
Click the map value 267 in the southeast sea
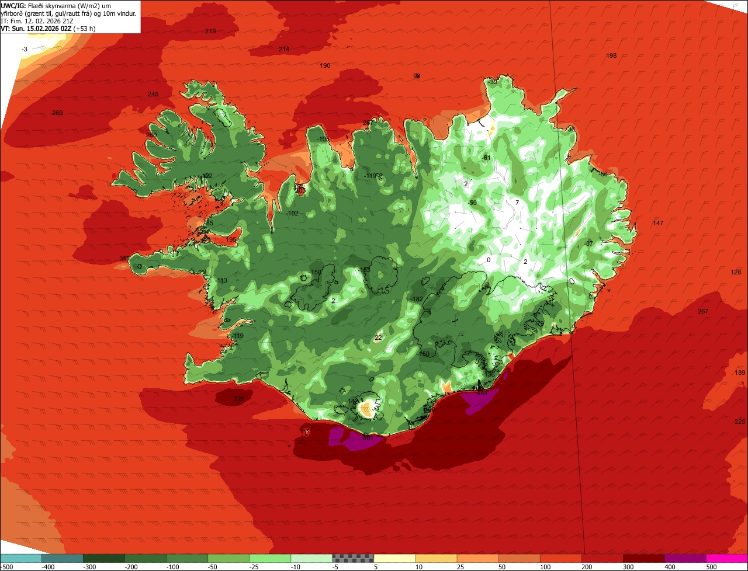coord(703,311)
